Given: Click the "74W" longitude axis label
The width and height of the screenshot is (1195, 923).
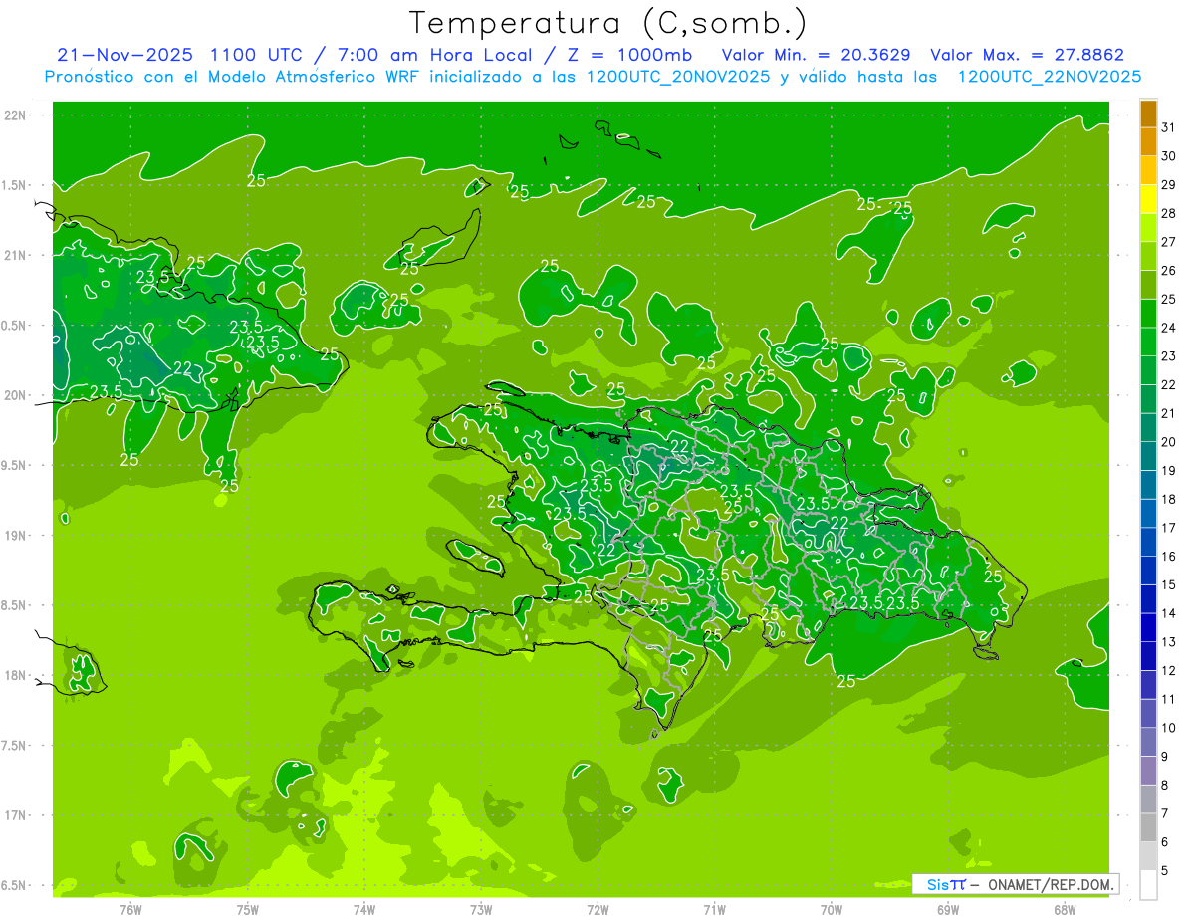Looking at the screenshot, I should click(364, 909).
